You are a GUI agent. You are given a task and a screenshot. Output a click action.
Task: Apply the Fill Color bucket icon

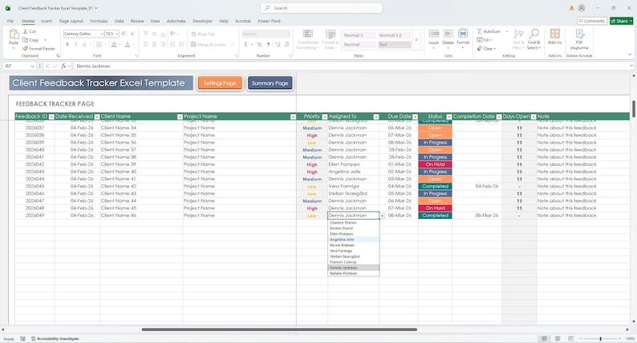tap(114, 44)
